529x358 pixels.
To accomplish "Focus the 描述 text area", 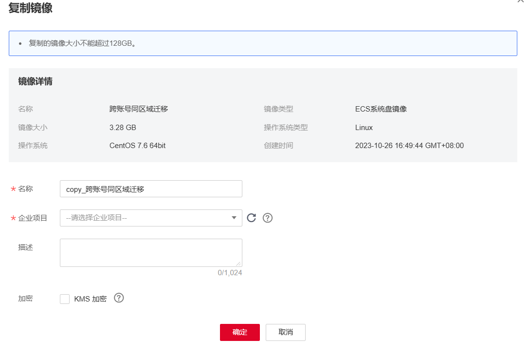I will pyautogui.click(x=151, y=253).
